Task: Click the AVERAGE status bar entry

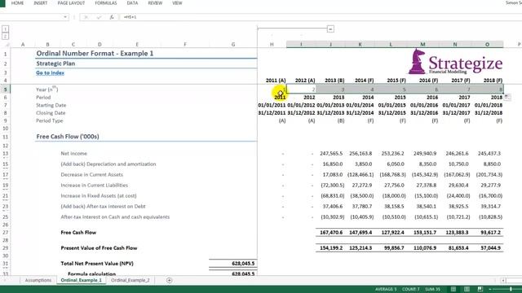Action: [x=386, y=290]
